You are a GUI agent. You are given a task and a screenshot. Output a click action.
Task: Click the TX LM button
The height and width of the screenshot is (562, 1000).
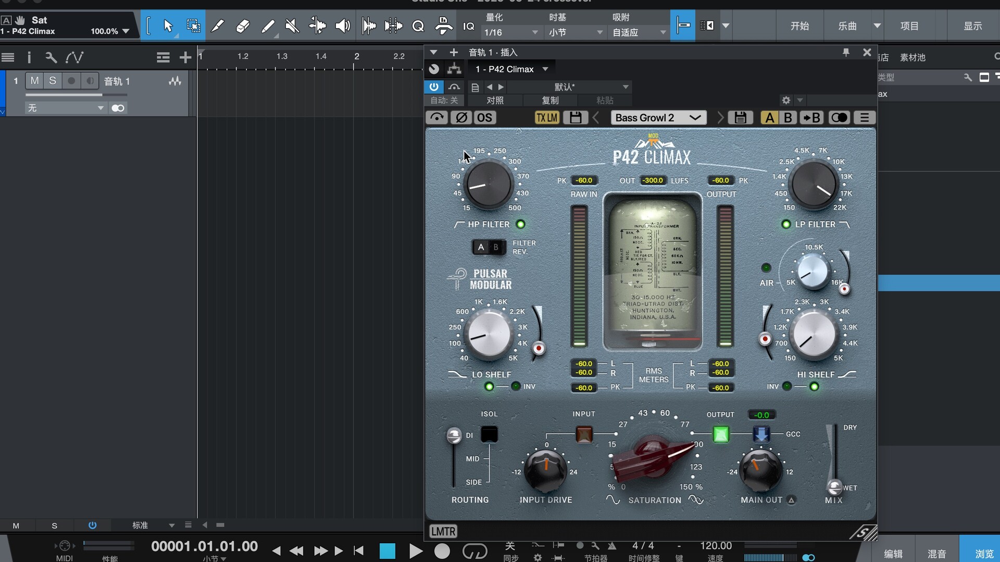547,118
